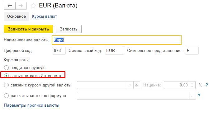Select 'вводится вручную' radio option

(x=6, y=68)
